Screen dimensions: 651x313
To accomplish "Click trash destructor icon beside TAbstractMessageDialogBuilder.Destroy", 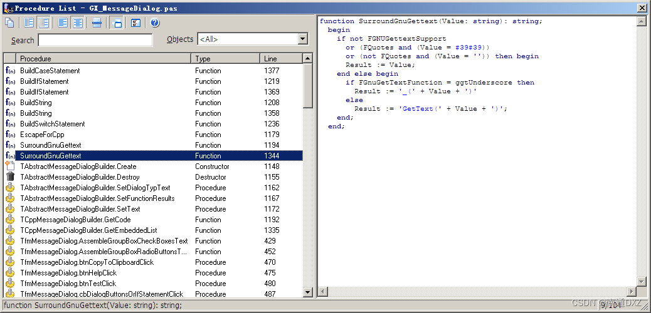I will pyautogui.click(x=11, y=177).
